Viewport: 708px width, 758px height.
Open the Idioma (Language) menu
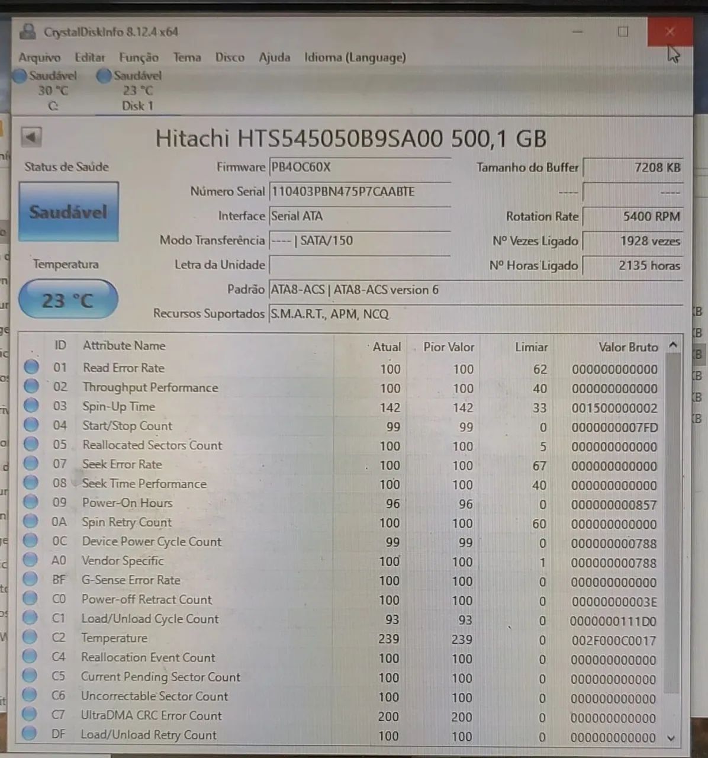coord(355,57)
